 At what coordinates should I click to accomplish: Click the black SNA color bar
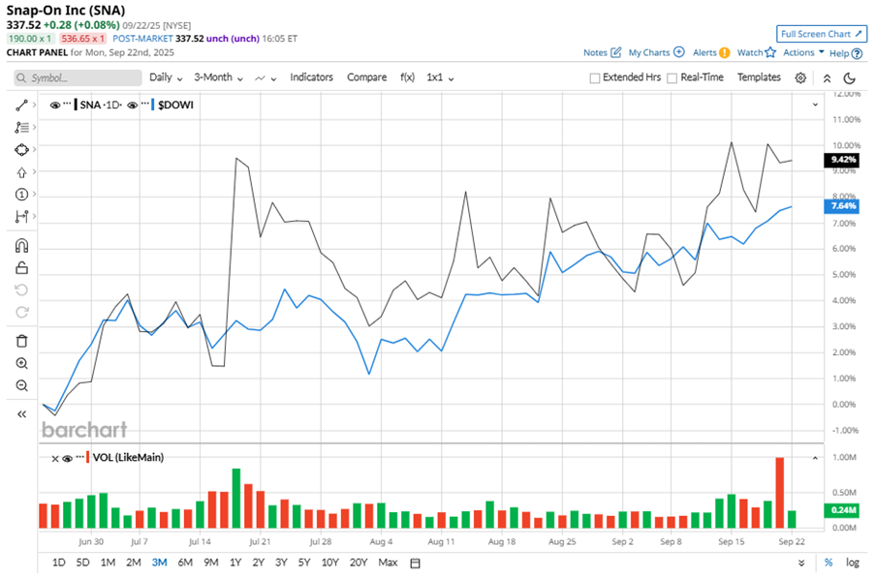[76, 105]
